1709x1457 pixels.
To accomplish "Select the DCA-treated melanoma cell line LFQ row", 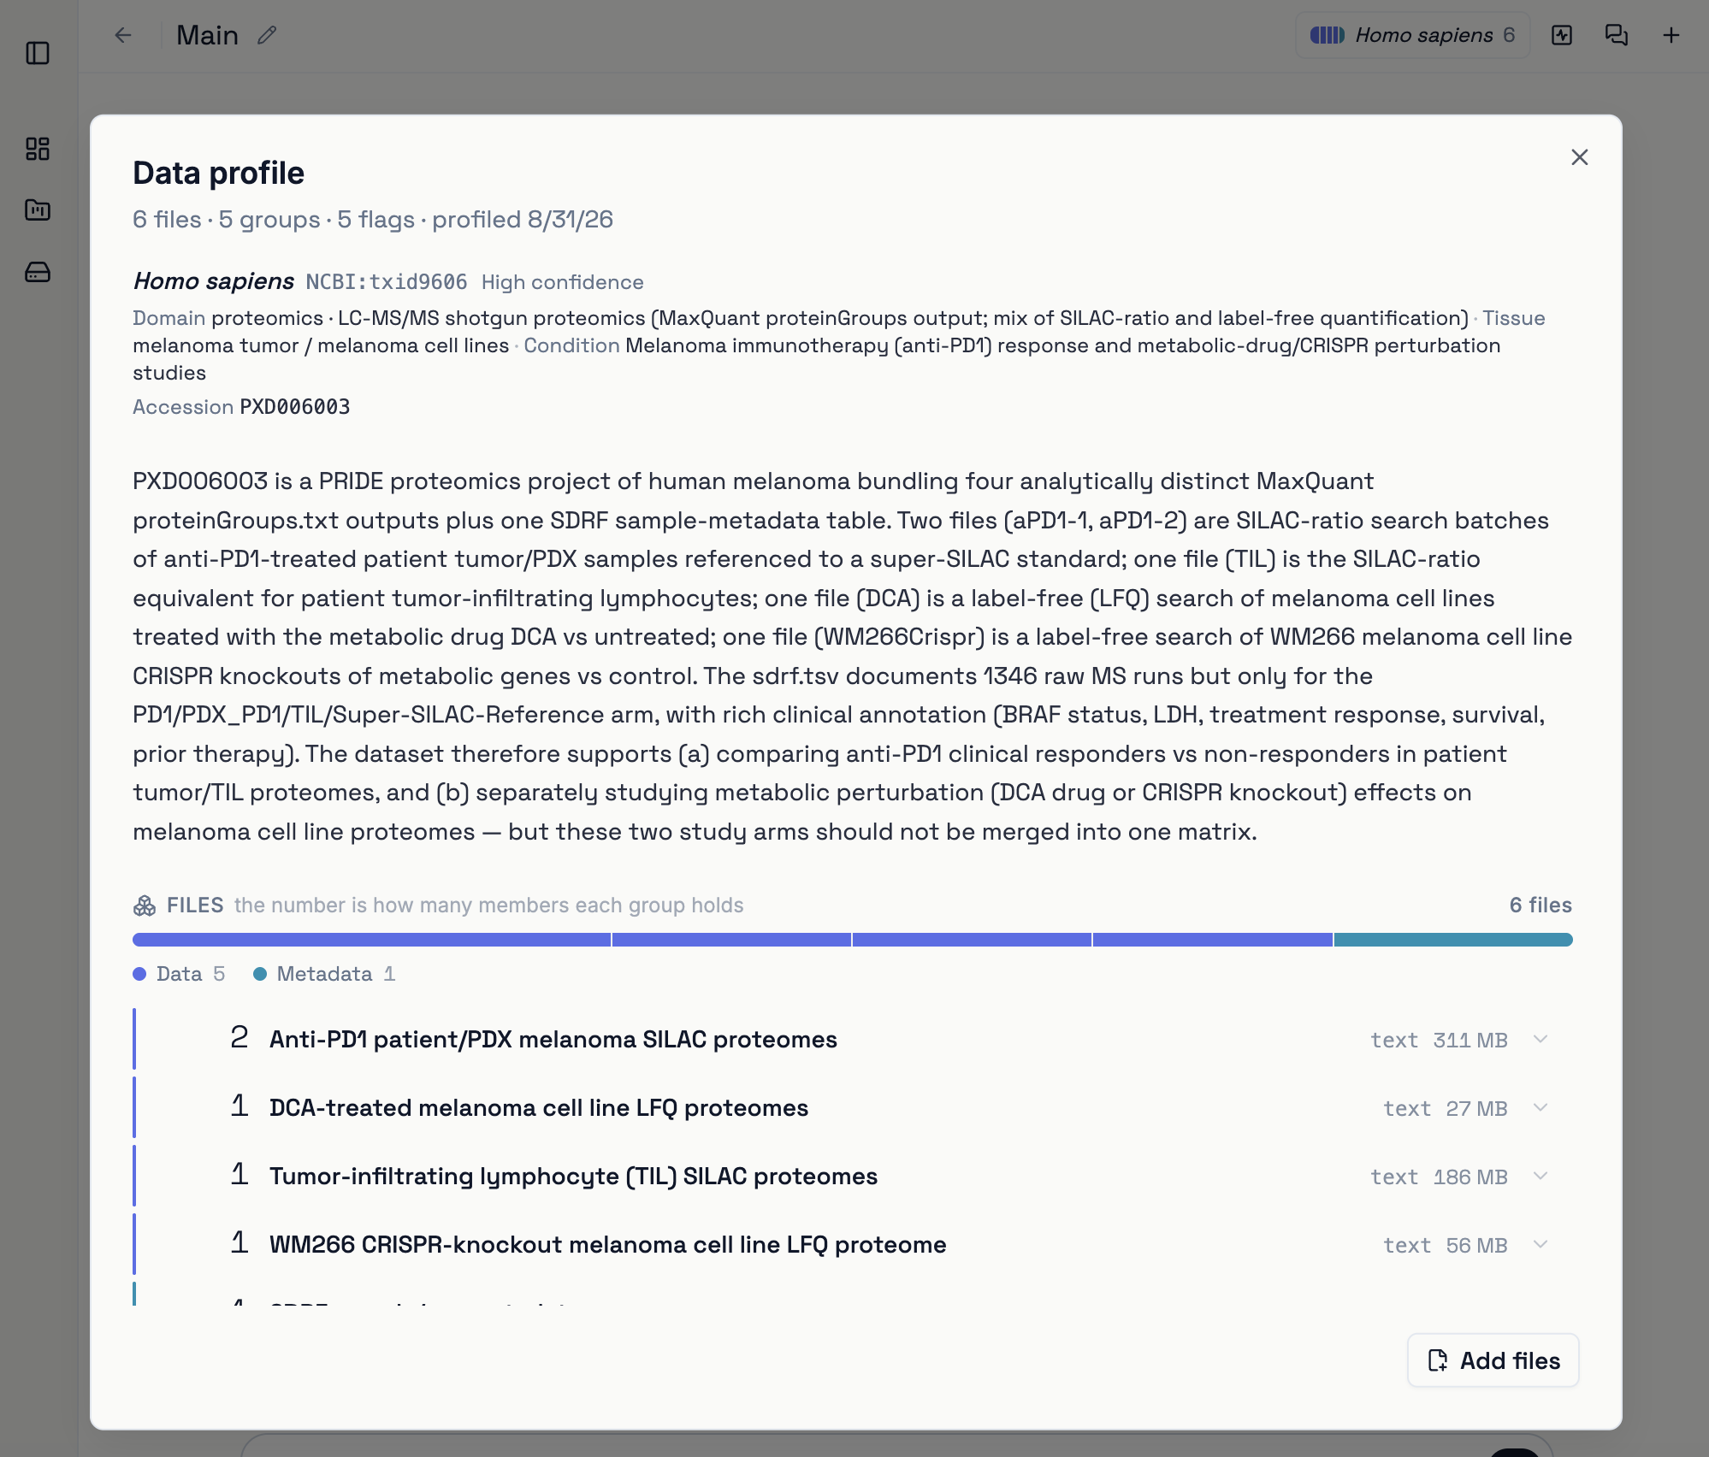I will coord(852,1108).
